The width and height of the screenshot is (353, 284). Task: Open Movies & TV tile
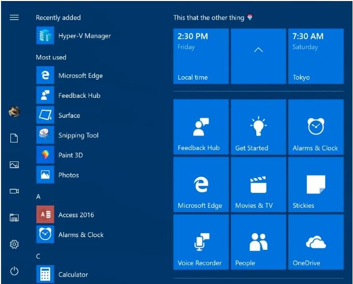258,185
